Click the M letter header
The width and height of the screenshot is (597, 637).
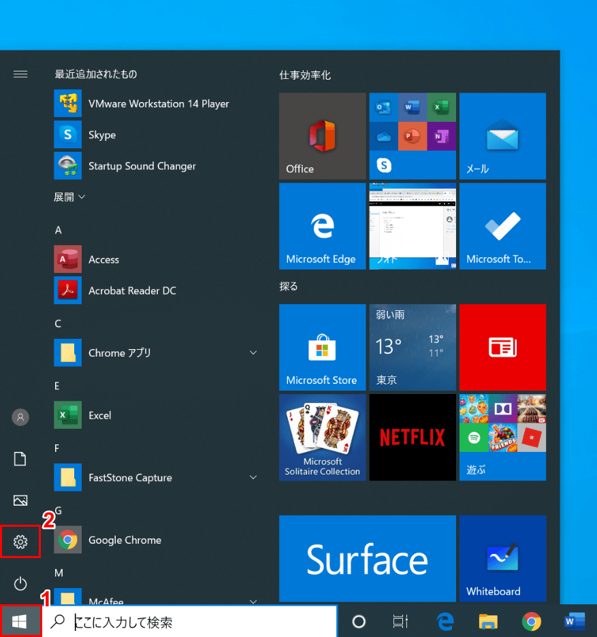point(59,573)
